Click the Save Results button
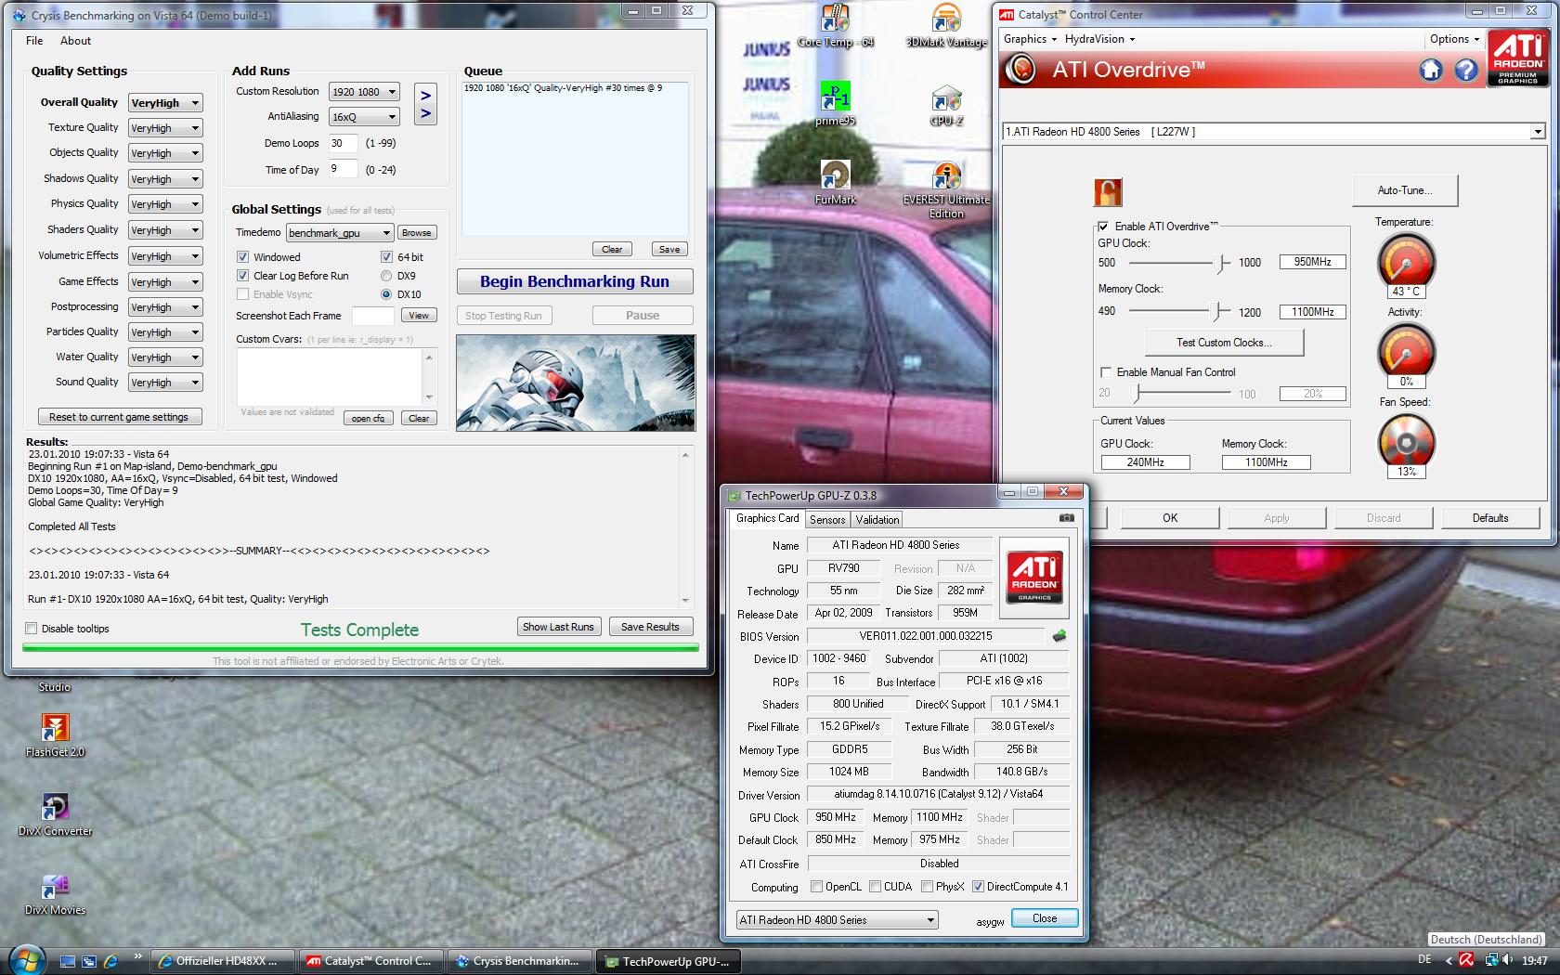1560x975 pixels. point(650,627)
